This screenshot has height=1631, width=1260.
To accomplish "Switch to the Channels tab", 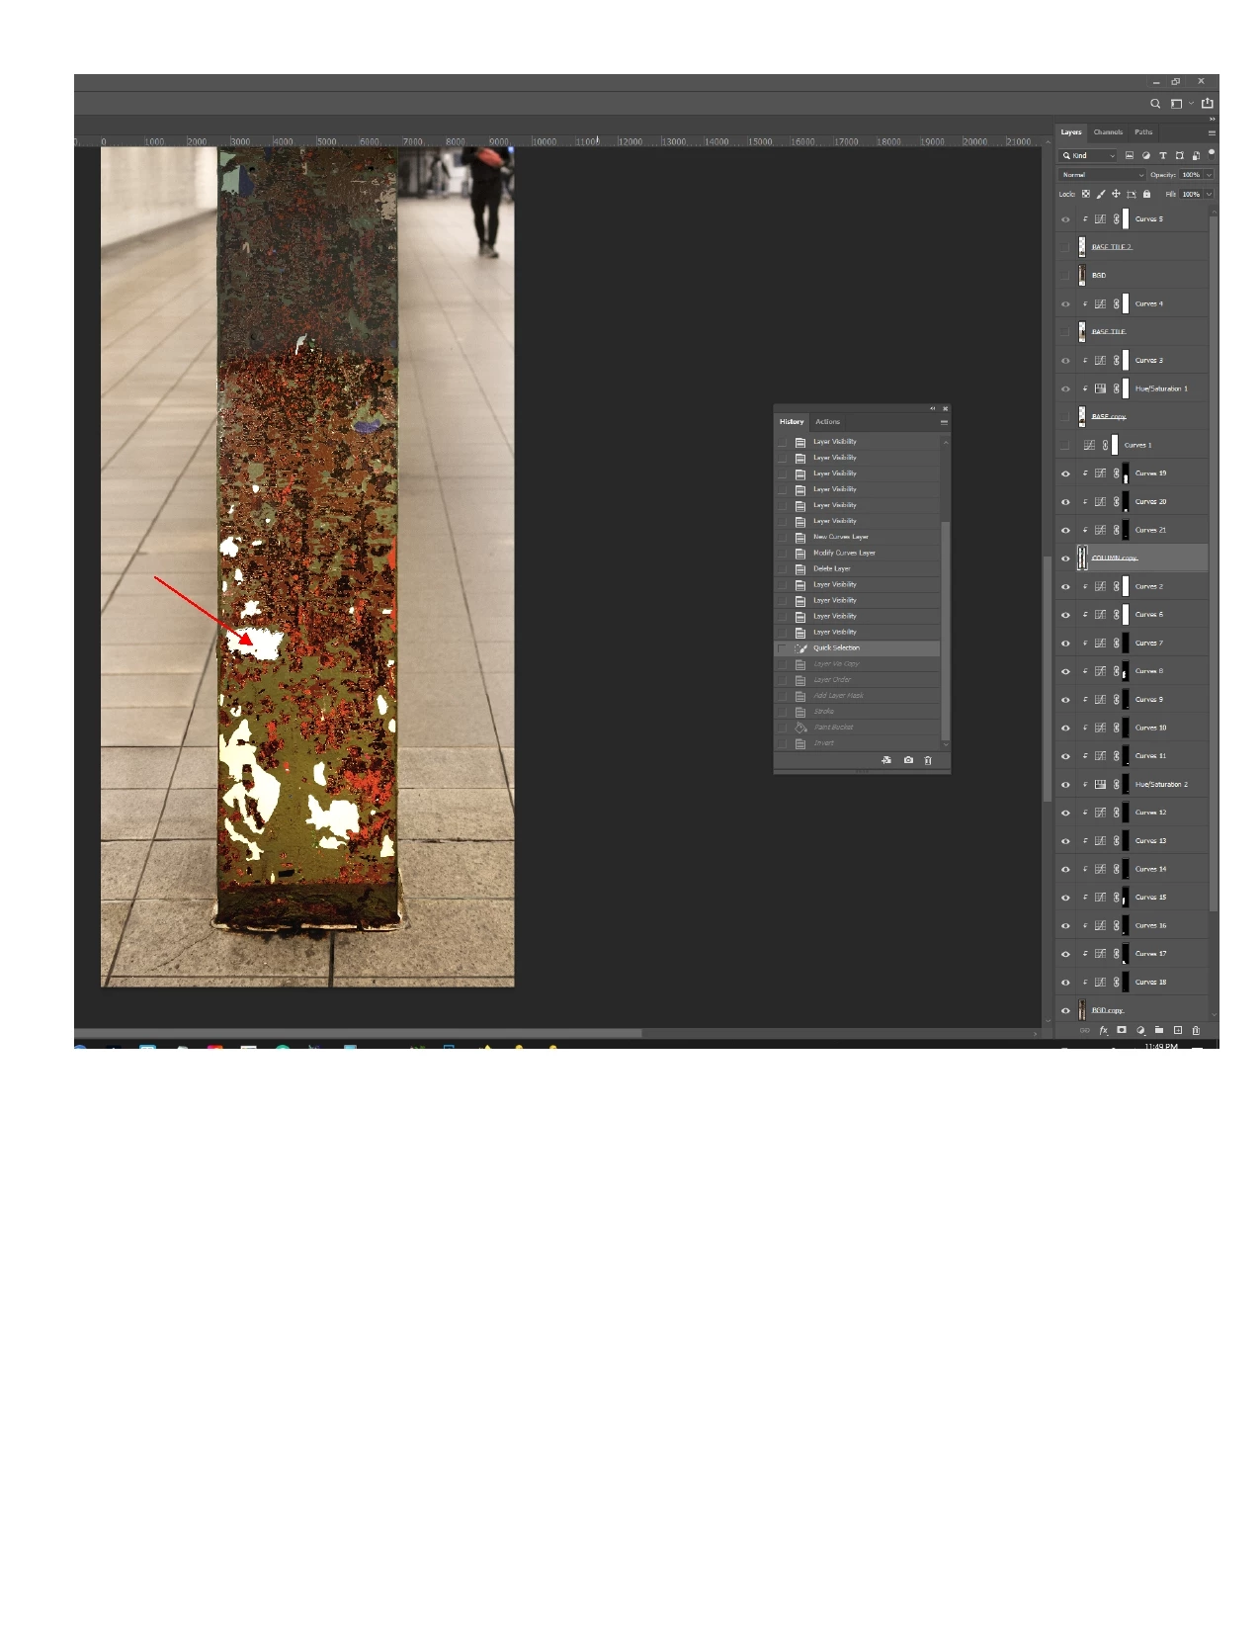I will 1108,132.
